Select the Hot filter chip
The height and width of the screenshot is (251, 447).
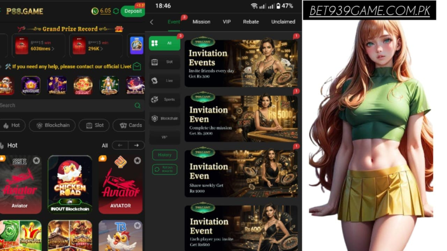pos(12,125)
